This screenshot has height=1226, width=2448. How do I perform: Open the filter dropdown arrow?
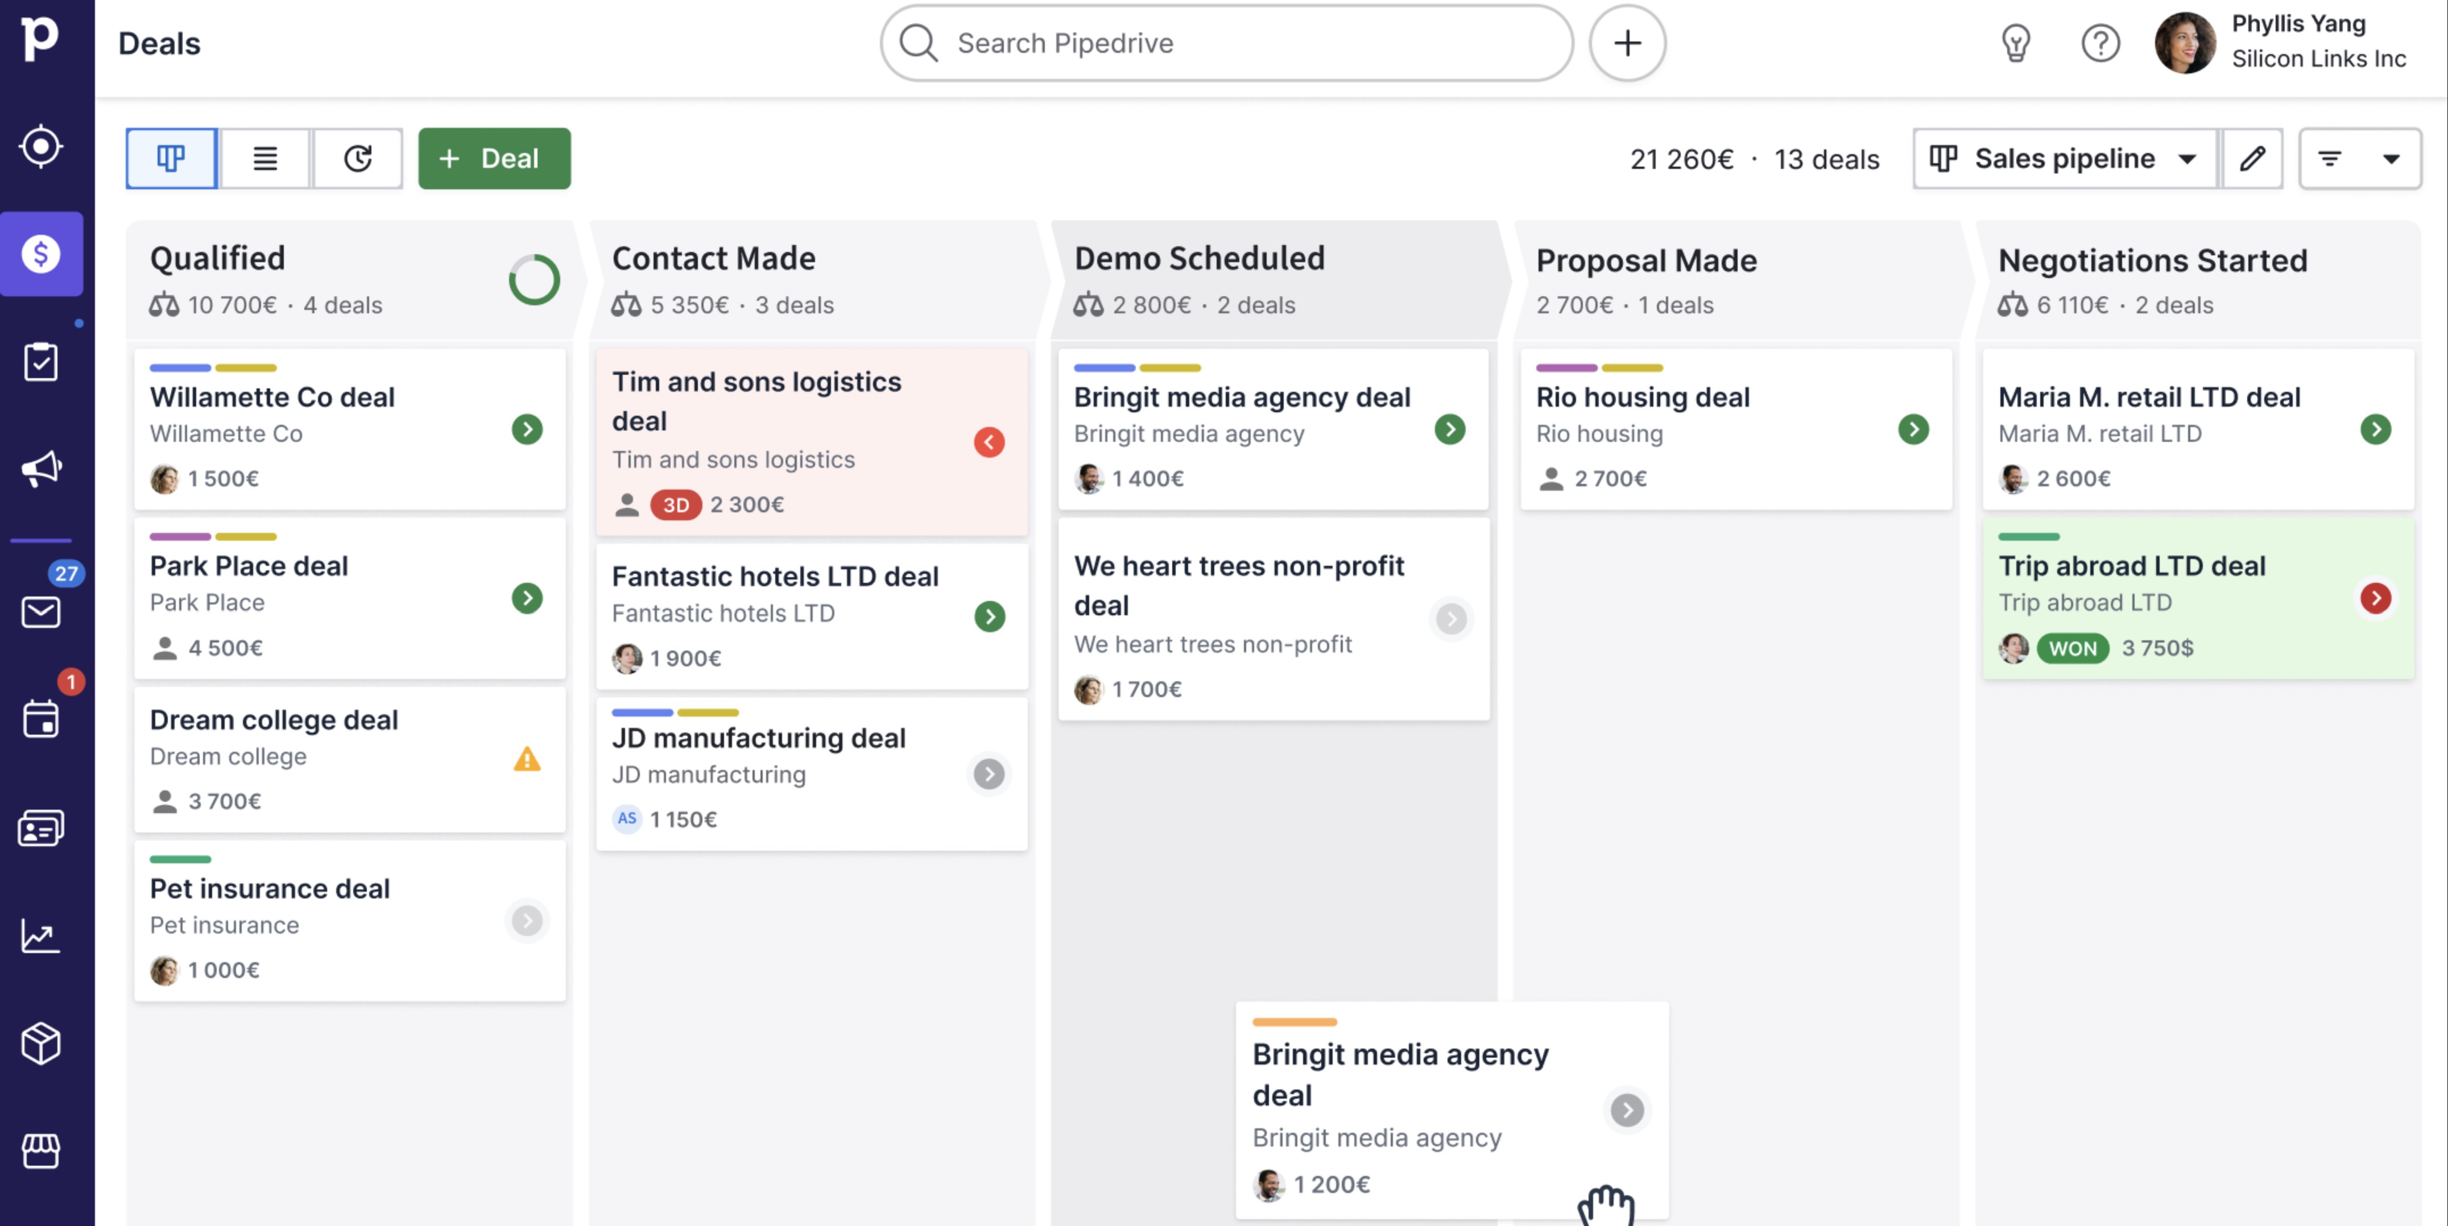tap(2391, 159)
